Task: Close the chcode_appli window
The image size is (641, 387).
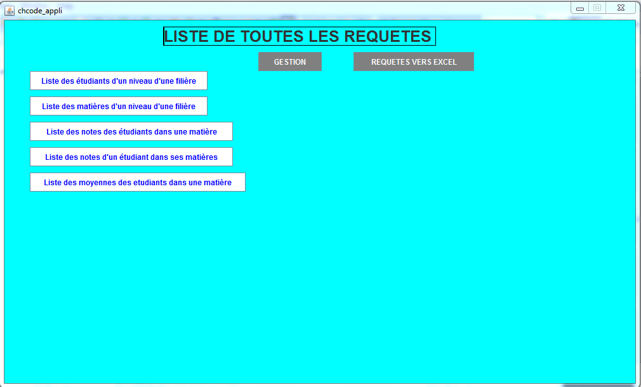Action: tap(621, 8)
